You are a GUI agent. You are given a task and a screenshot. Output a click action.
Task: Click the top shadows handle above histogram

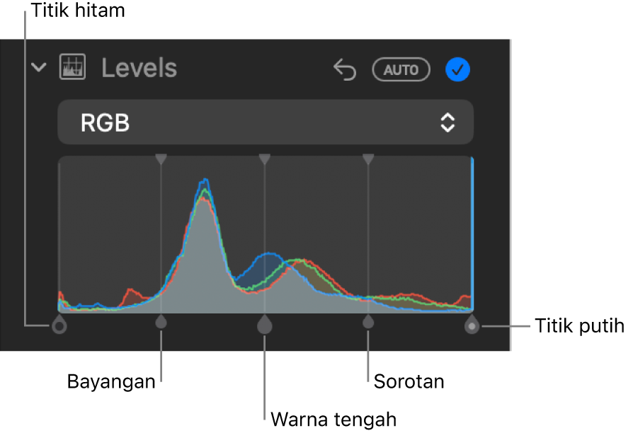pyautogui.click(x=161, y=158)
